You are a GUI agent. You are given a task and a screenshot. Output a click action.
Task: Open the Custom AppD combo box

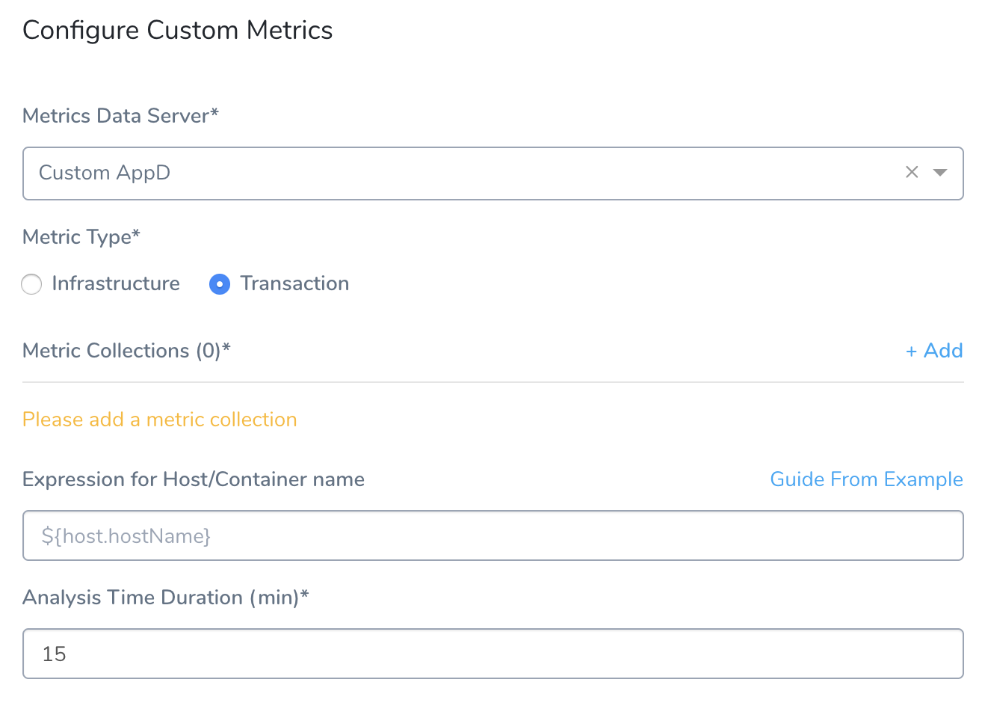tap(492, 174)
